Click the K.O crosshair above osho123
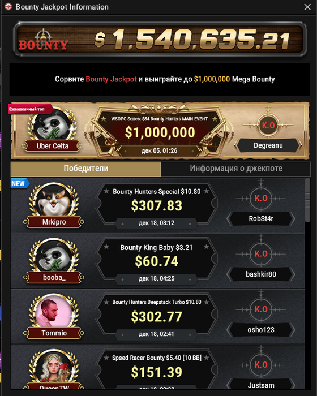Image resolution: width=317 pixels, height=396 pixels. click(261, 309)
